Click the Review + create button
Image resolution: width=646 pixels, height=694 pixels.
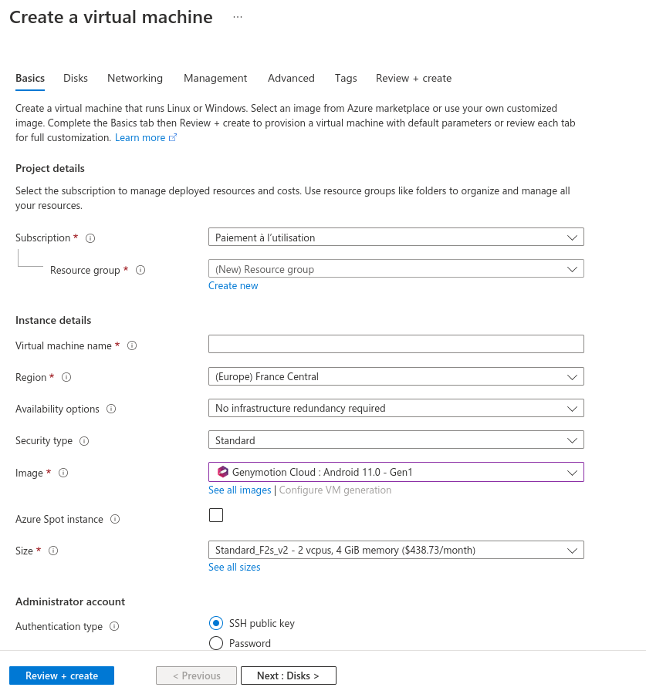tap(61, 675)
